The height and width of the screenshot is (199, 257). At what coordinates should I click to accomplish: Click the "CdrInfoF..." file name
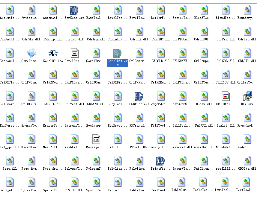[117, 40]
